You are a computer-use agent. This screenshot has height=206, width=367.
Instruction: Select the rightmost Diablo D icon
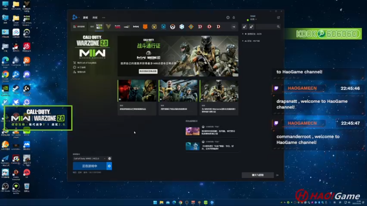pyautogui.click(x=218, y=27)
